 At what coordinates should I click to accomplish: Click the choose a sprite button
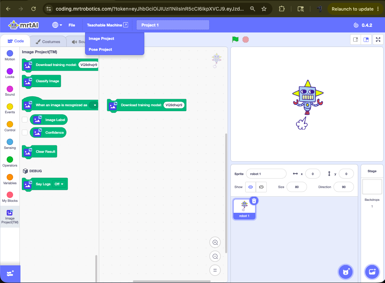coord(345,272)
